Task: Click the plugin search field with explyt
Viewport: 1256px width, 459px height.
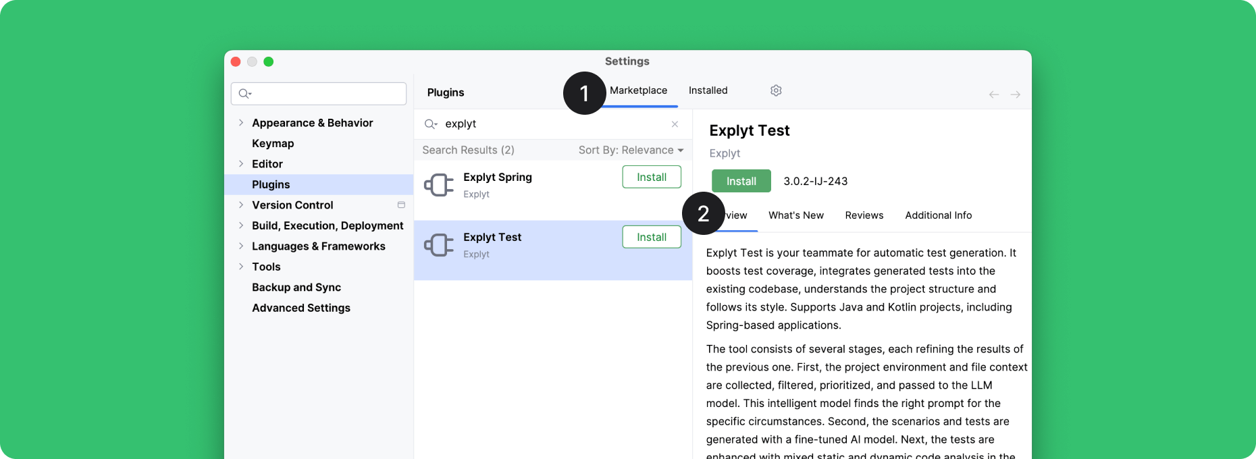Action: (553, 124)
